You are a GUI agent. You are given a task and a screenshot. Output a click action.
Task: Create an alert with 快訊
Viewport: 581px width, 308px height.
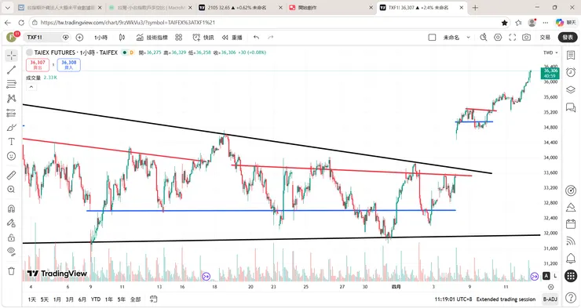[x=203, y=38]
